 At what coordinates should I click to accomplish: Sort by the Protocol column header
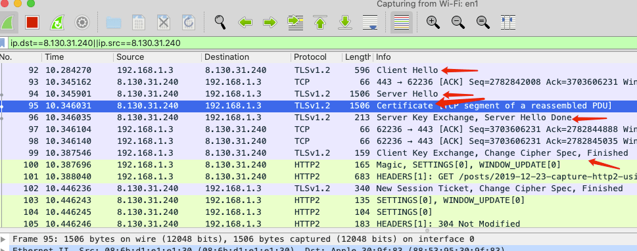(316, 57)
